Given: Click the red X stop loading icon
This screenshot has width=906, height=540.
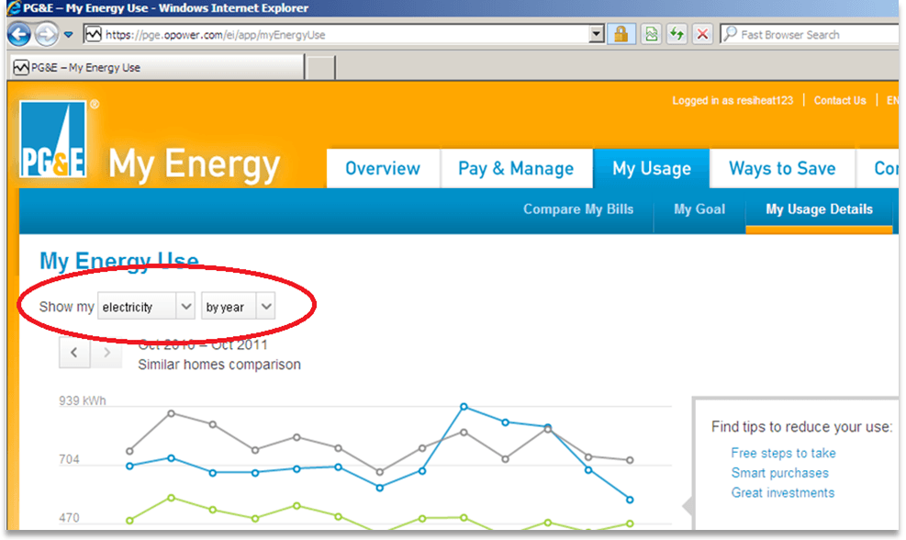Looking at the screenshot, I should (x=702, y=35).
